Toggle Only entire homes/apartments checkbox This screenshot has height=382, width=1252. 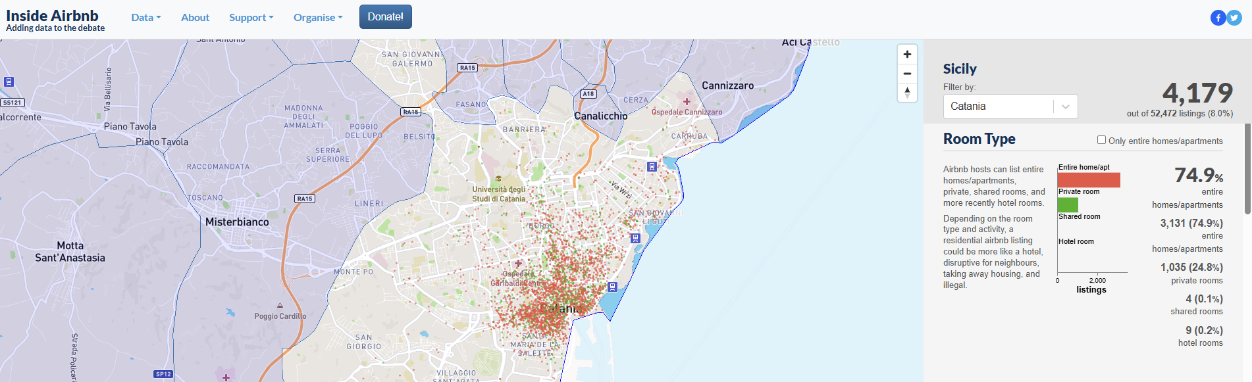[x=1101, y=140]
